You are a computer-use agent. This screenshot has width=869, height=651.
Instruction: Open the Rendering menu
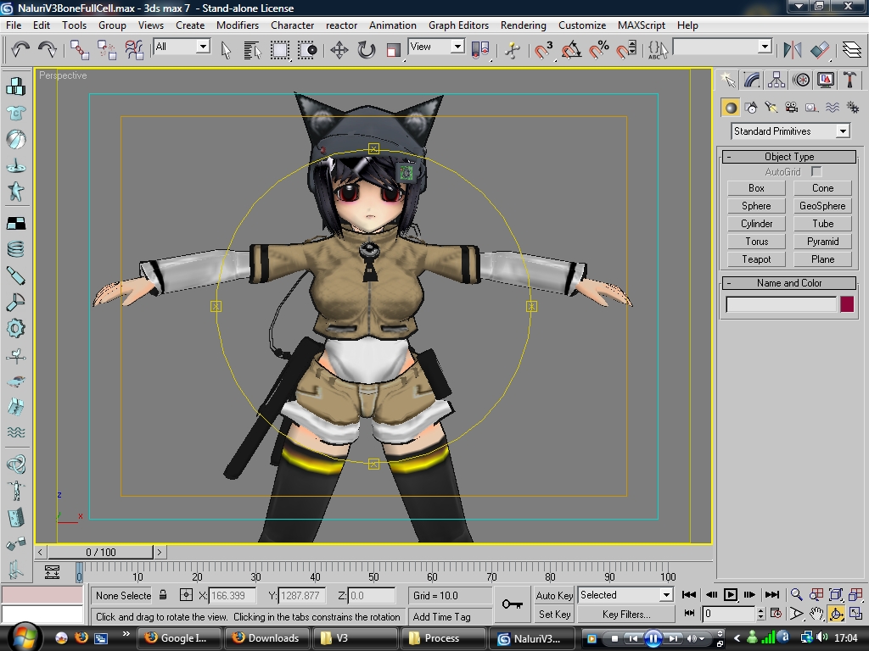(x=523, y=25)
